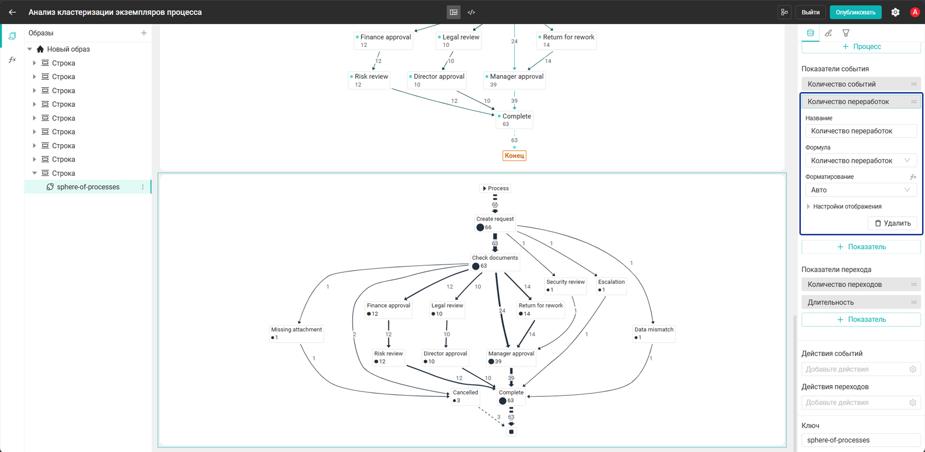Click the Образы panel title
Screen dimensions: 925x452
coord(41,33)
